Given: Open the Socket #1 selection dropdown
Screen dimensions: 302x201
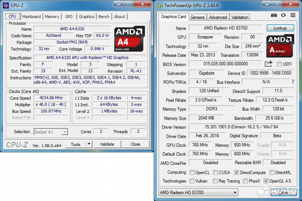Looking at the screenshot, I should (x=51, y=132).
